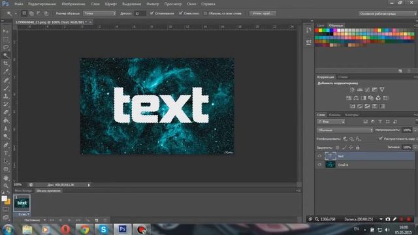
Task: Open Fill value dropdown arrow
Action: click(415, 148)
